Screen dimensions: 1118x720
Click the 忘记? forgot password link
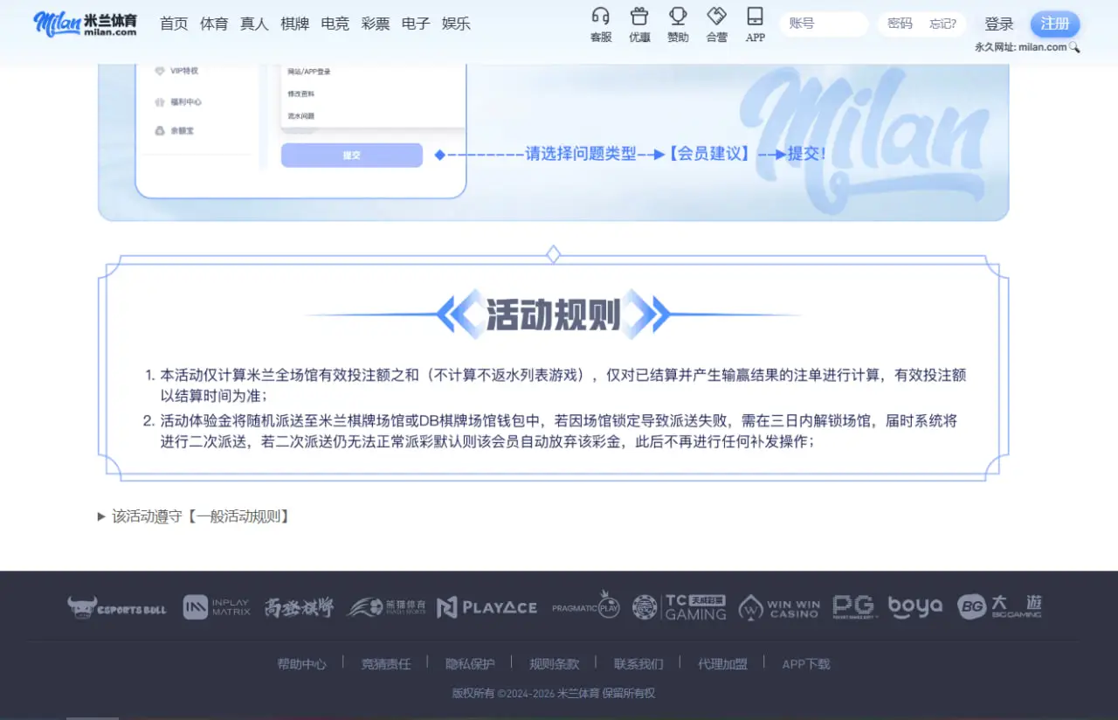pyautogui.click(x=942, y=24)
